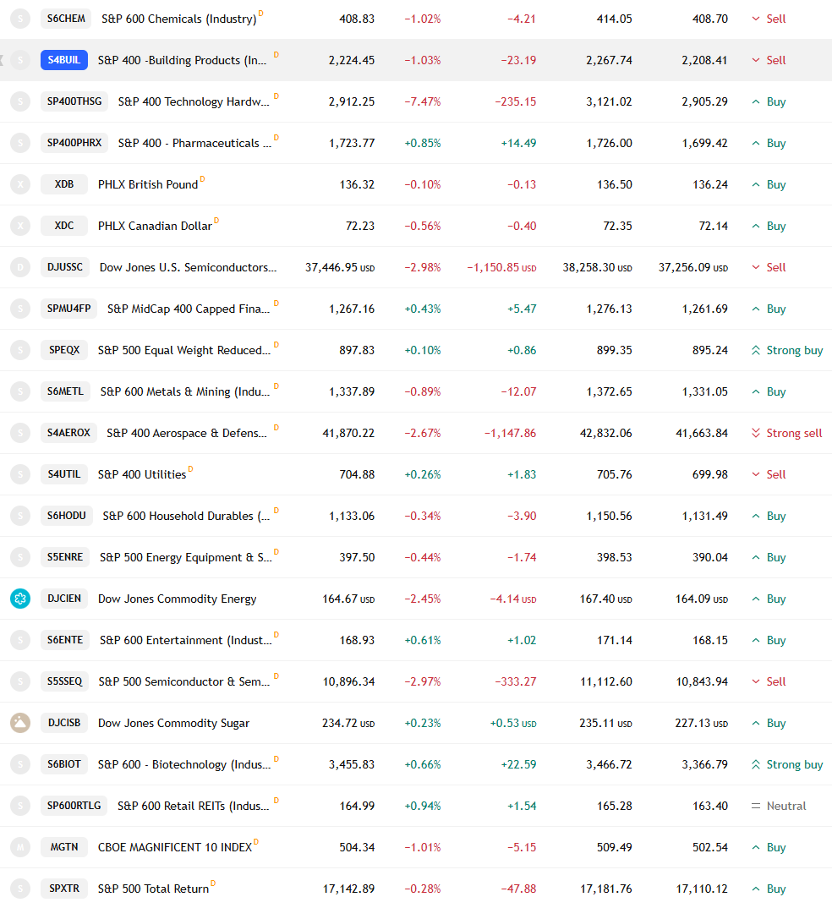Click the delayed-data D mark beside CBOE MAGNIFICENT 10 INDEX
The width and height of the screenshot is (832, 908).
click(x=256, y=842)
